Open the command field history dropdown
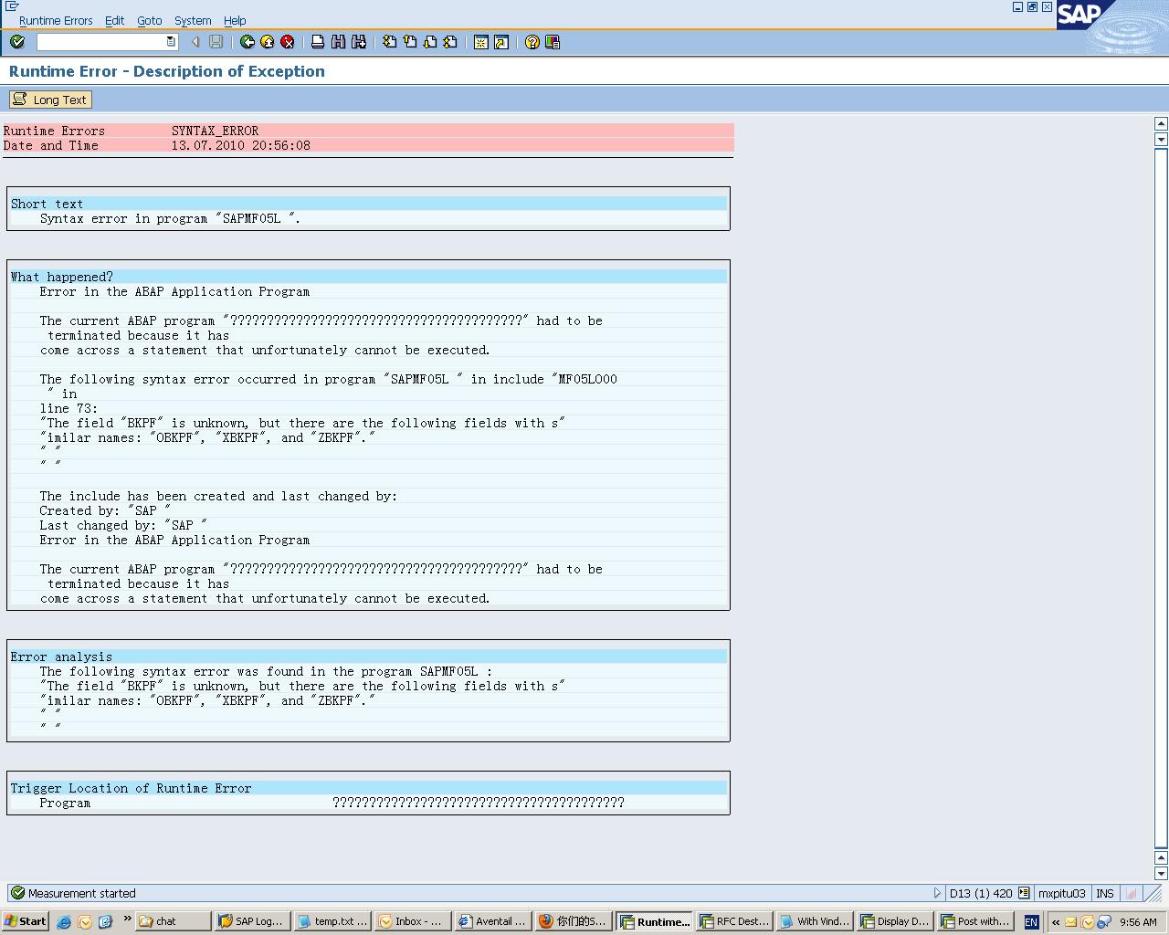 pos(171,42)
